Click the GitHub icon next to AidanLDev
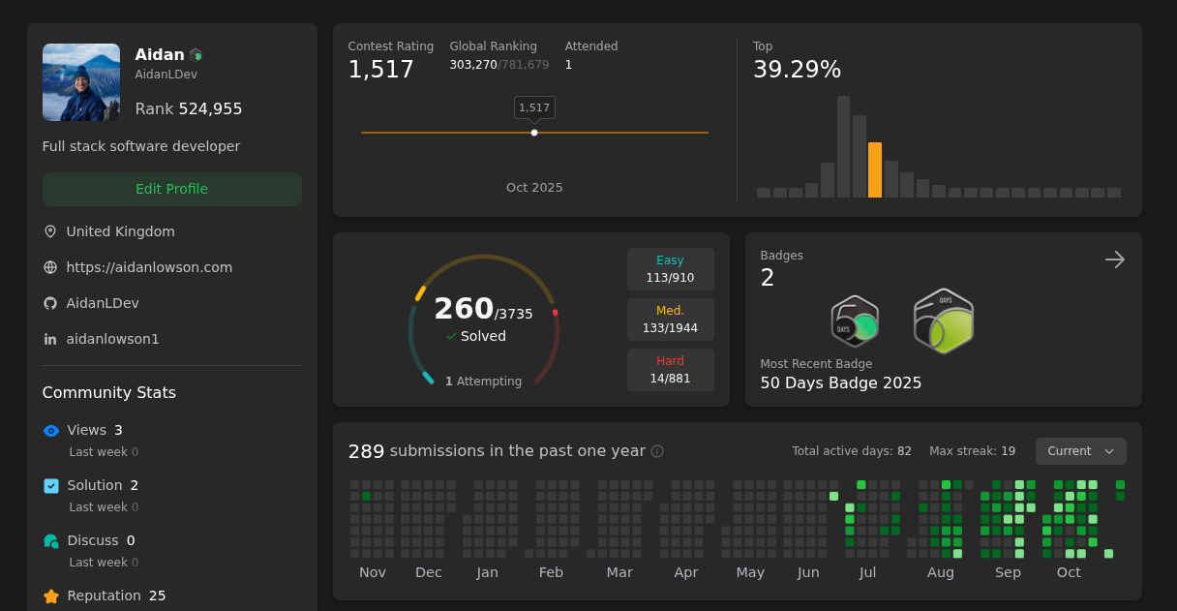 49,303
